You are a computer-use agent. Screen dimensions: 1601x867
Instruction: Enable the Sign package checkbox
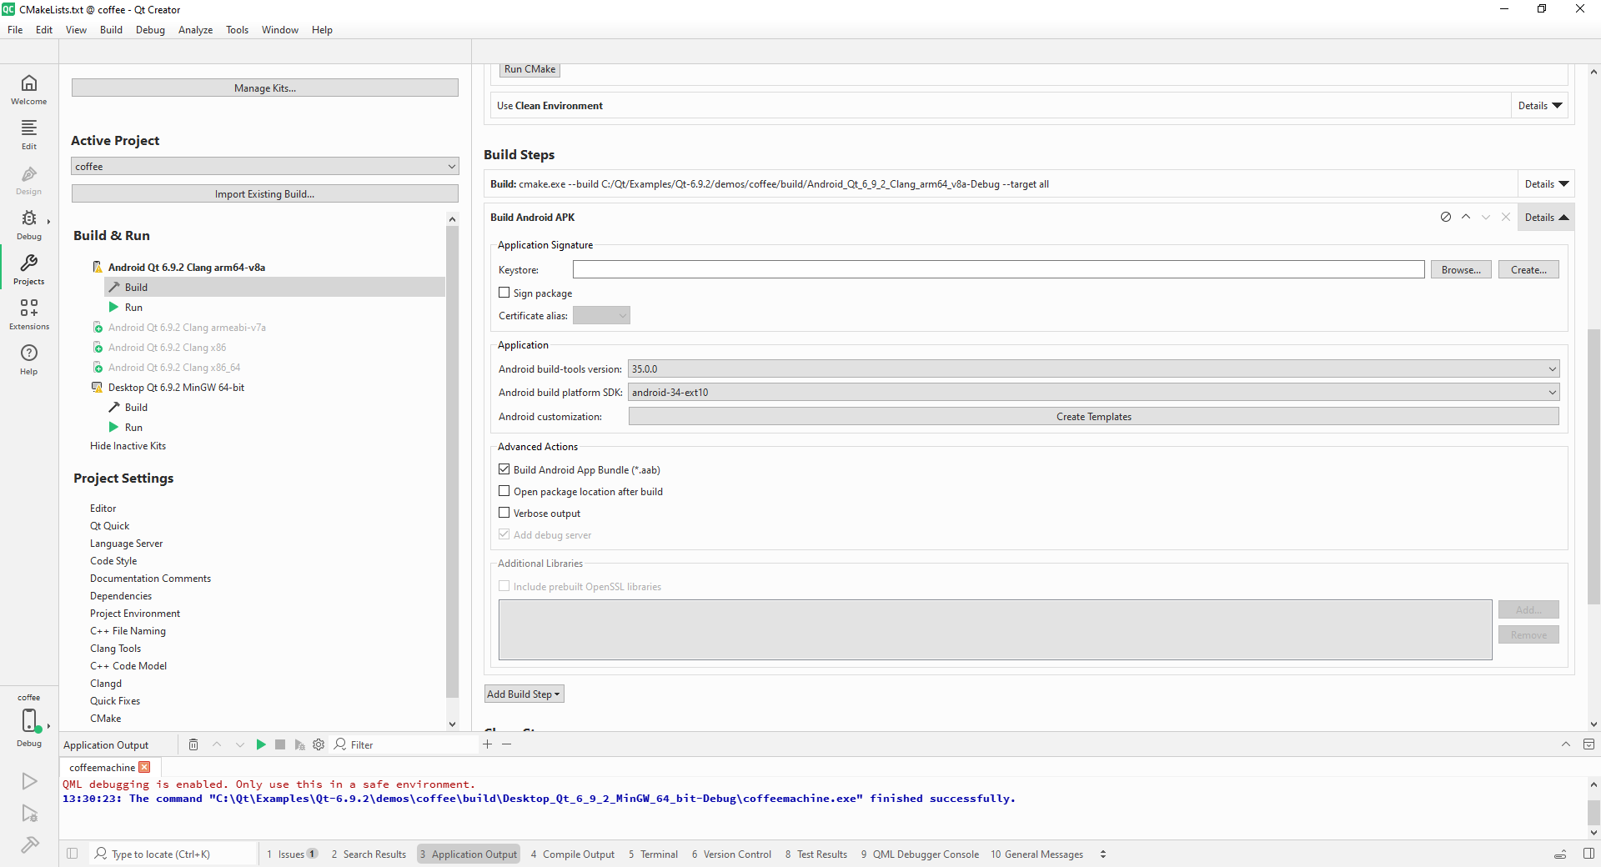coord(504,293)
